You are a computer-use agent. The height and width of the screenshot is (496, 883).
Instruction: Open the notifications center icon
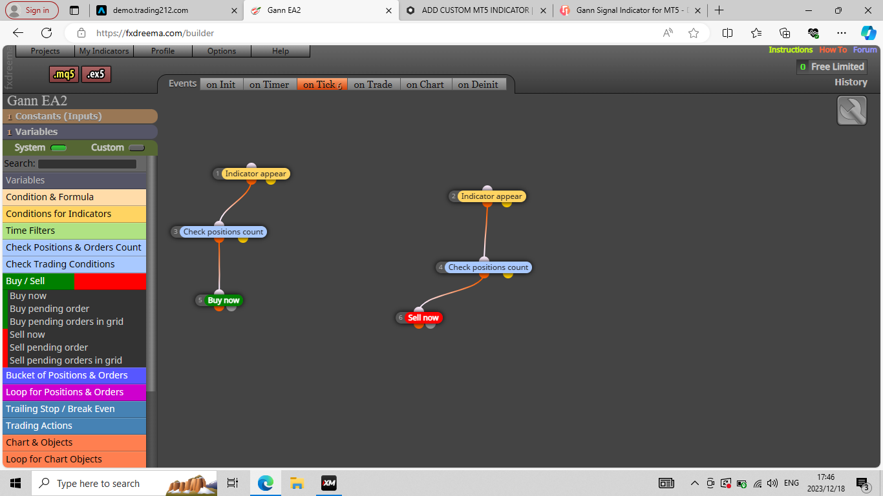click(x=863, y=483)
